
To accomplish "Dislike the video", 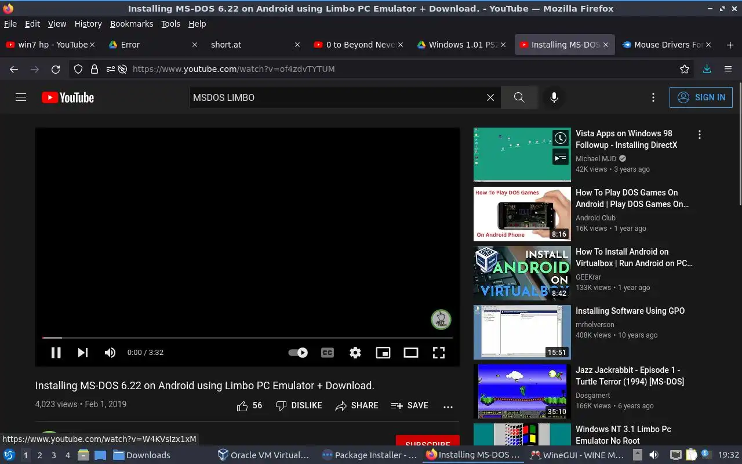I will (x=299, y=406).
